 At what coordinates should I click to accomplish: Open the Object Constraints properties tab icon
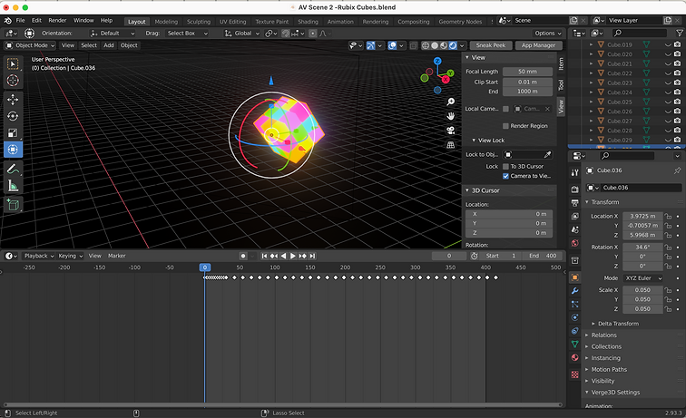click(575, 331)
